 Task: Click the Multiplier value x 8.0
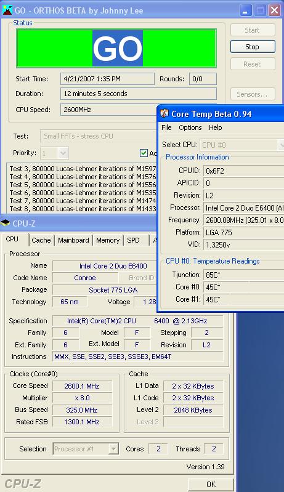82,398
